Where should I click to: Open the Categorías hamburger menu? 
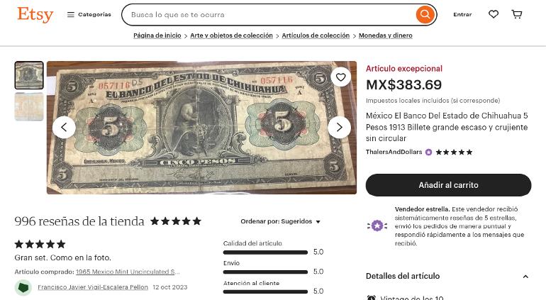(x=89, y=15)
